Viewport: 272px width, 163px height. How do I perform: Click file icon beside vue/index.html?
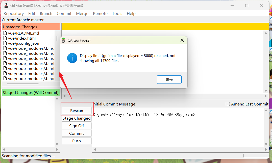(x=5, y=38)
